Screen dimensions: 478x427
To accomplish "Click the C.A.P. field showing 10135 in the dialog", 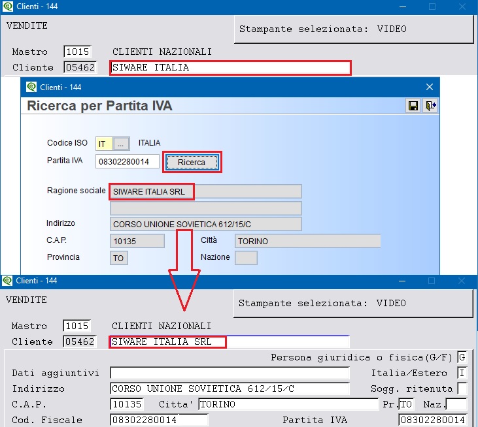I will [137, 241].
